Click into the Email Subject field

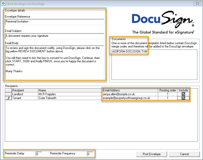(x=55, y=36)
